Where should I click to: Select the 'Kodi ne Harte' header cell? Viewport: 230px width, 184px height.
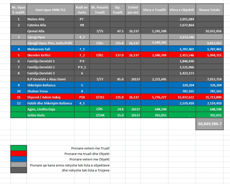(82, 10)
